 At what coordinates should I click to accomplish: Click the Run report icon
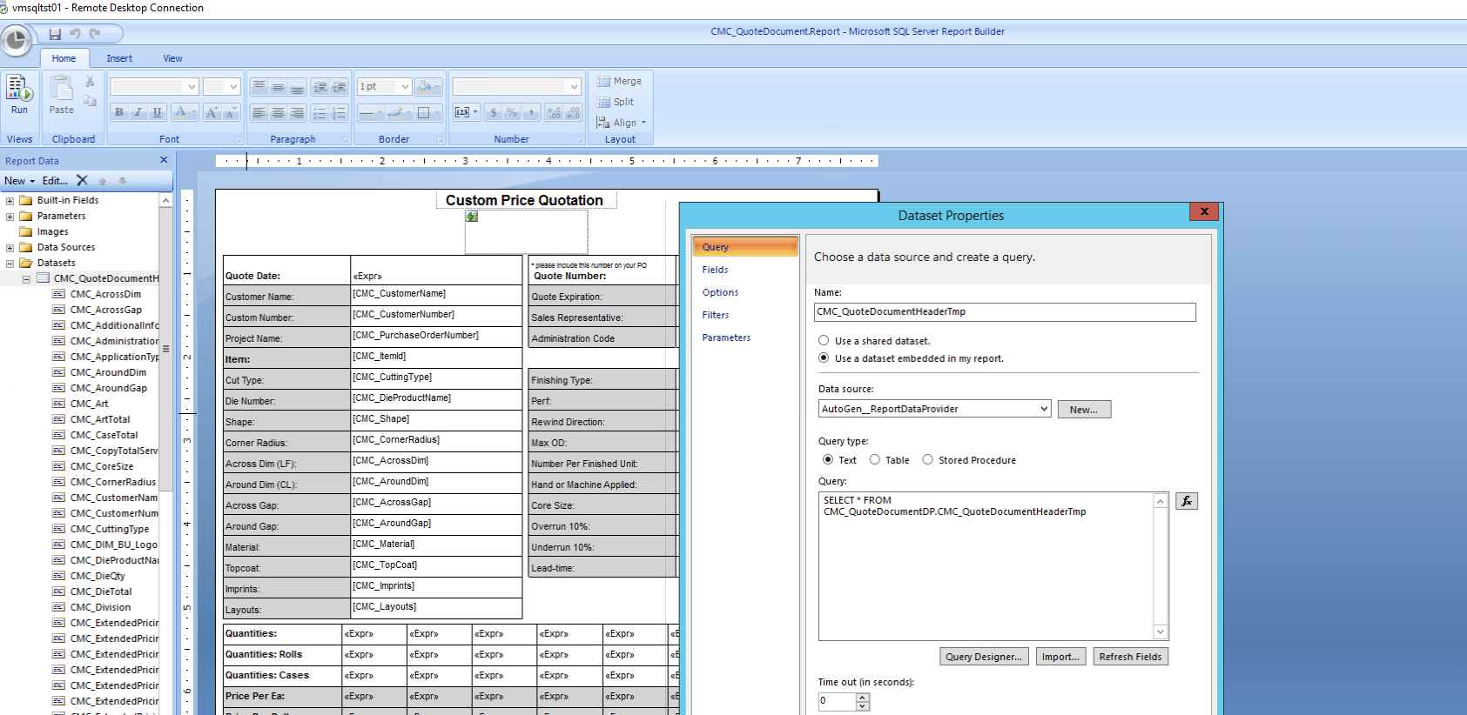(x=19, y=94)
